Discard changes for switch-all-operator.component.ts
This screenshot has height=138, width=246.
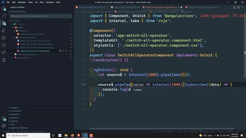coord(63,51)
